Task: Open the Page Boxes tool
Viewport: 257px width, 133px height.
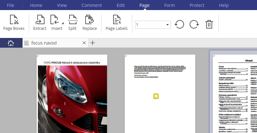Action: 14,23
